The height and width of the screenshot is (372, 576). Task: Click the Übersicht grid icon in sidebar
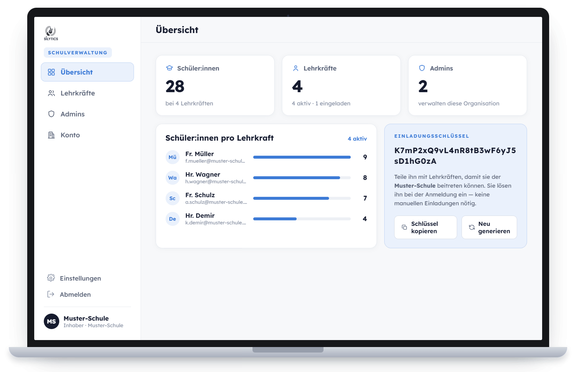[x=52, y=72]
